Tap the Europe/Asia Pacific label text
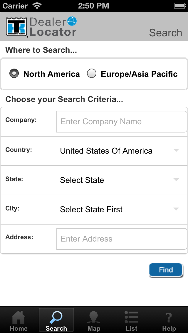Screen dimensions: 188x333 139,74
